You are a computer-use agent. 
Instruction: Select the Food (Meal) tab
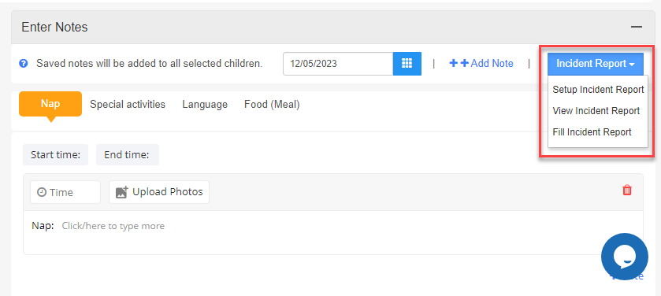pyautogui.click(x=272, y=105)
